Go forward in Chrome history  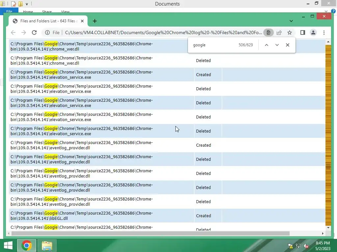pos(24,32)
